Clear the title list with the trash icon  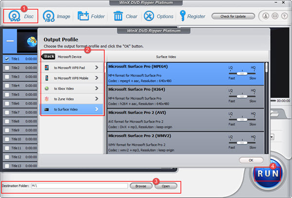click(118, 16)
